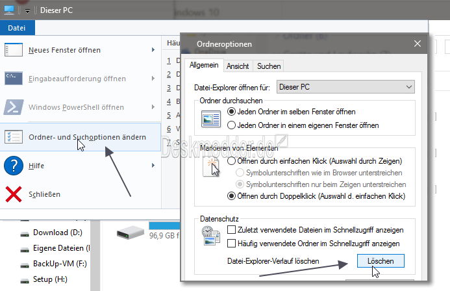Expand the Neues Fenster öffnen submenu arrow
This screenshot has height=291, width=450.
click(x=153, y=50)
